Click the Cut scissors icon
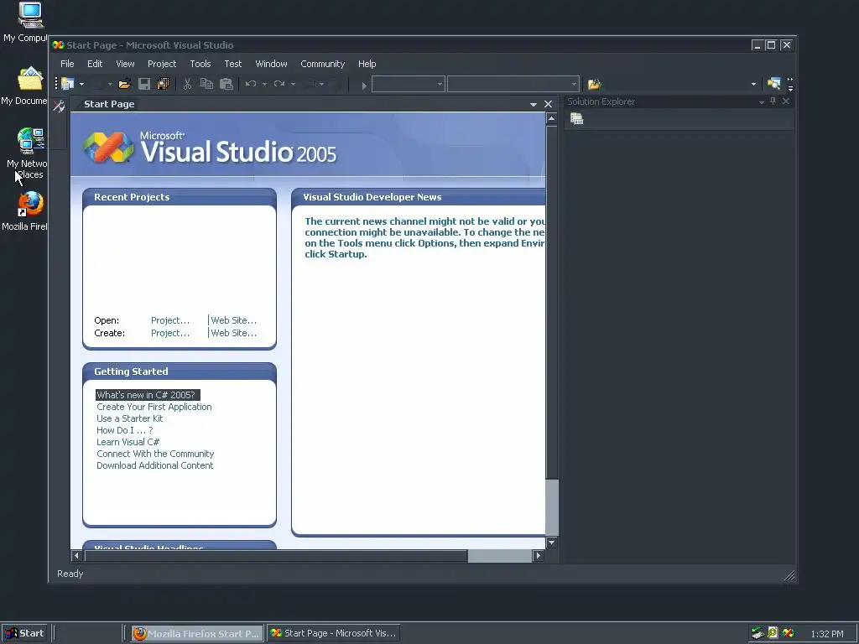The height and width of the screenshot is (644, 859). [x=187, y=84]
